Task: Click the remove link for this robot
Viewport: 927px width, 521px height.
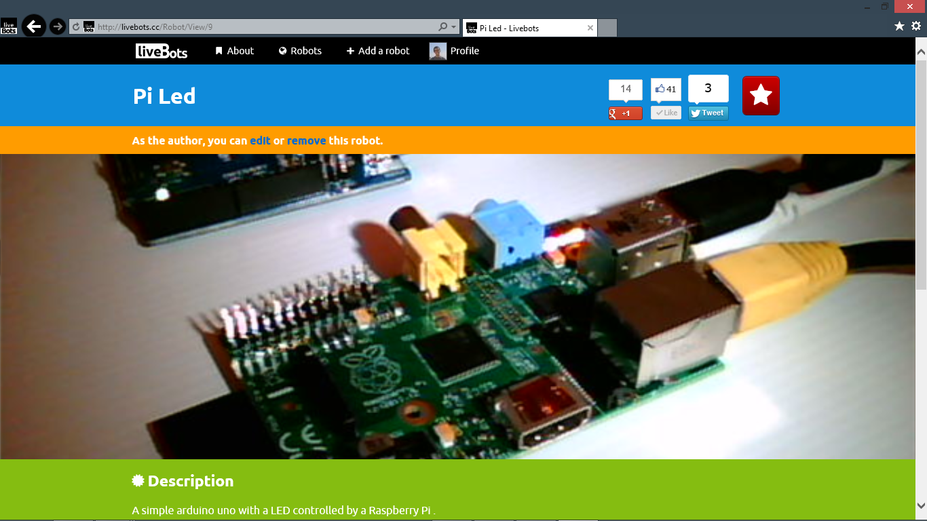Action: point(306,140)
